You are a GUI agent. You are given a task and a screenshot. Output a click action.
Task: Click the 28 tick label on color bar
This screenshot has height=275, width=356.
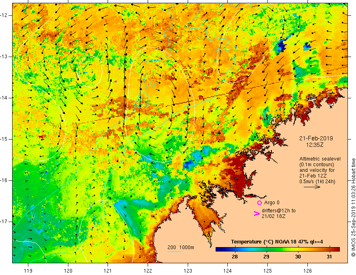pos(235,257)
